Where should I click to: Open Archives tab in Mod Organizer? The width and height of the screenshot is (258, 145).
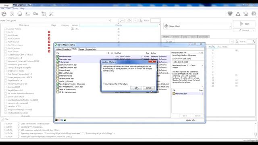point(176,37)
